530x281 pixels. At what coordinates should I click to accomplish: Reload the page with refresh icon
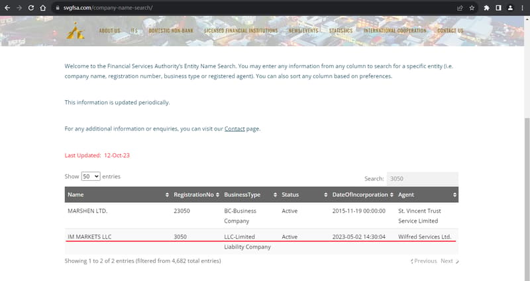coord(30,8)
